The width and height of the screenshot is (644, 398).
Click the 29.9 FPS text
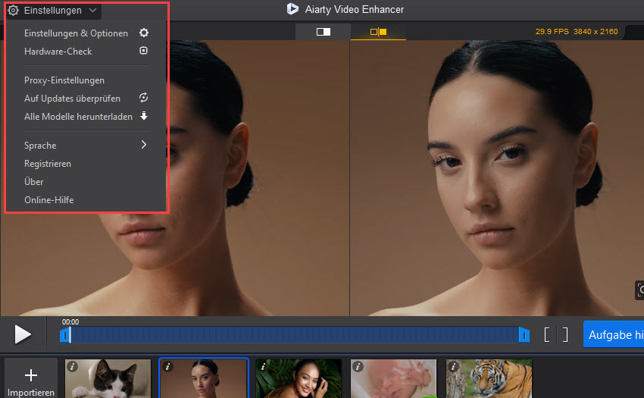(552, 32)
